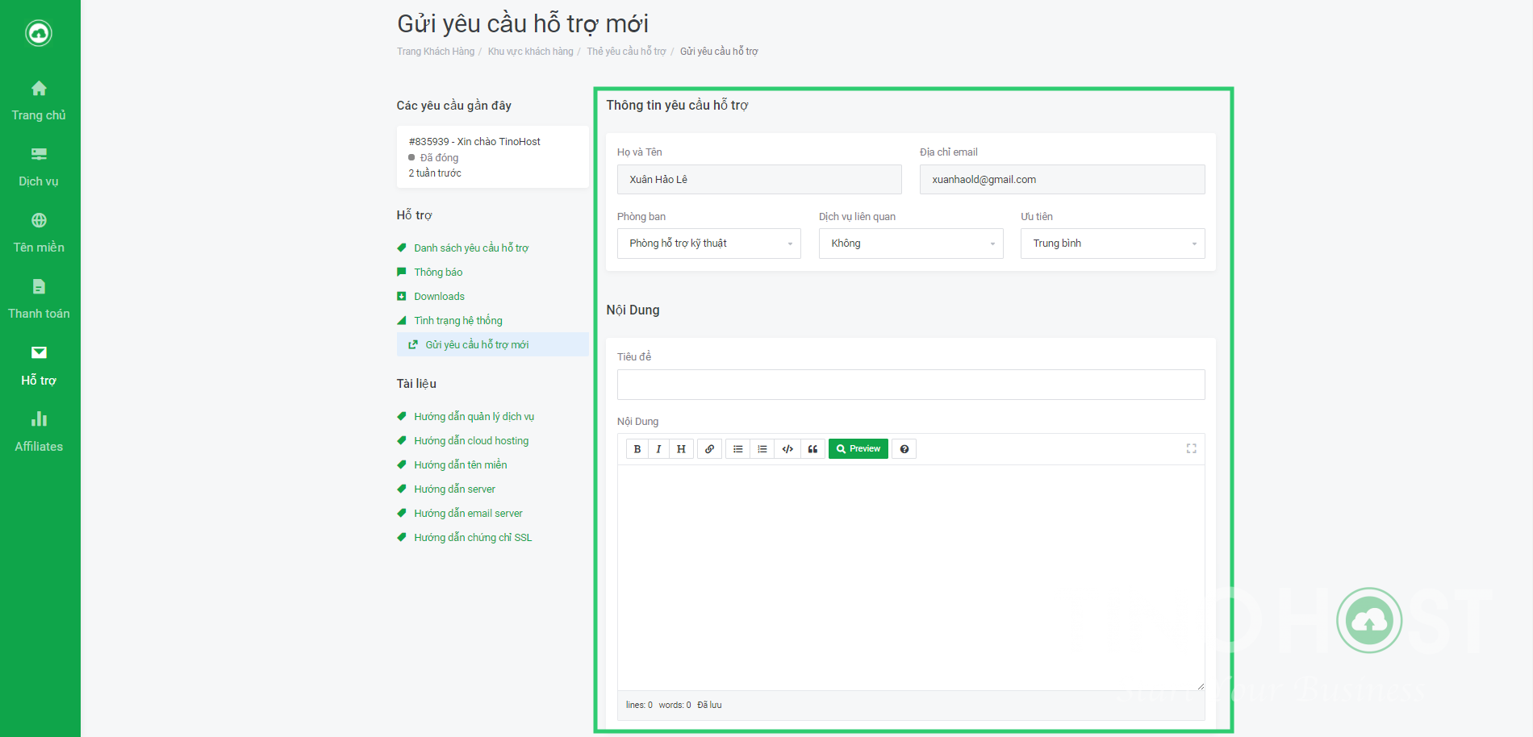Click the green Preview button
The image size is (1533, 737).
[x=858, y=449]
